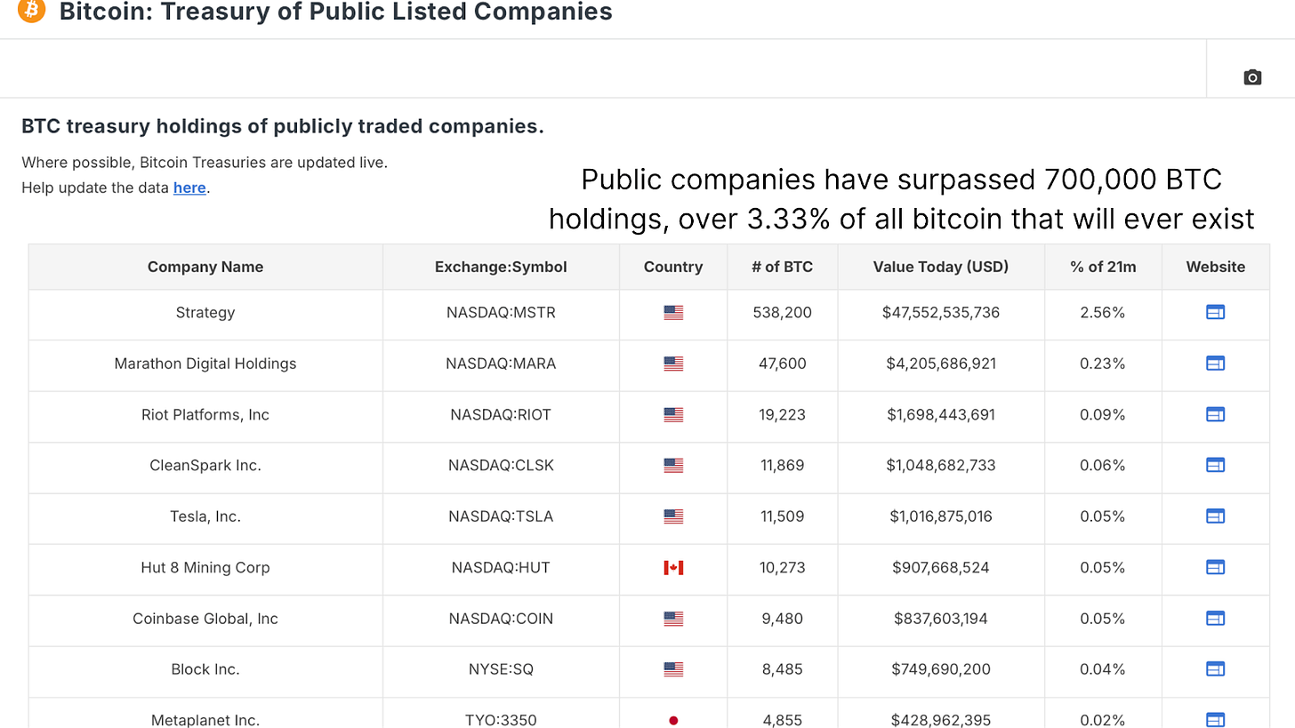This screenshot has height=728, width=1295.
Task: Open Riot Platforms website icon
Action: coord(1215,414)
